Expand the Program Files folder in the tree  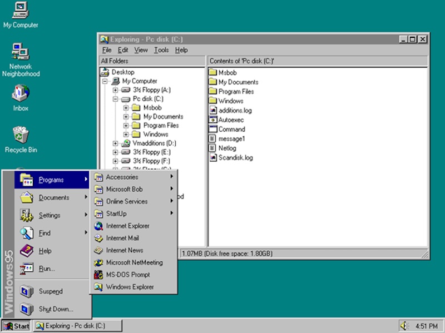[x=125, y=125]
